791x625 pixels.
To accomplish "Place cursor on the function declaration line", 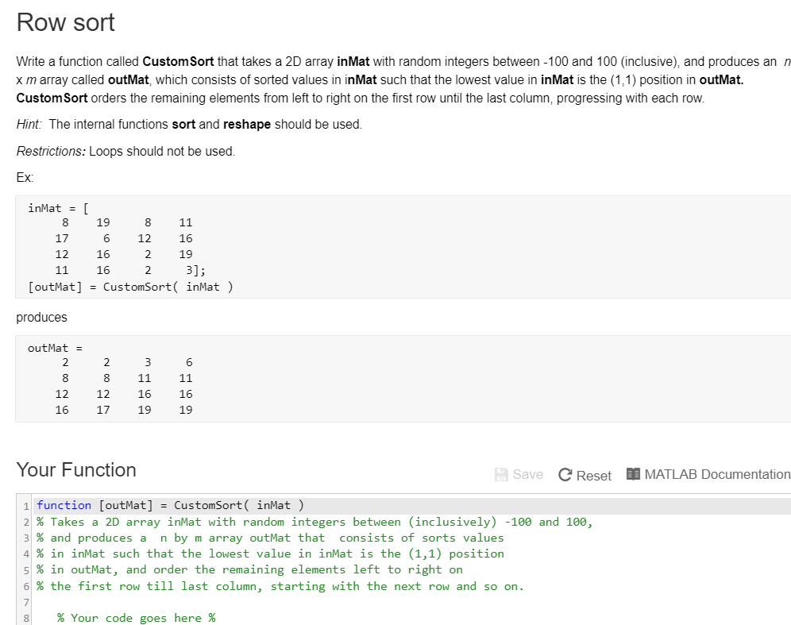I will point(412,505).
